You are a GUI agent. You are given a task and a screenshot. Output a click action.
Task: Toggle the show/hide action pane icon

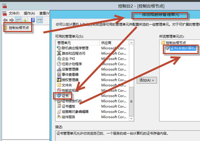click(x=40, y=20)
